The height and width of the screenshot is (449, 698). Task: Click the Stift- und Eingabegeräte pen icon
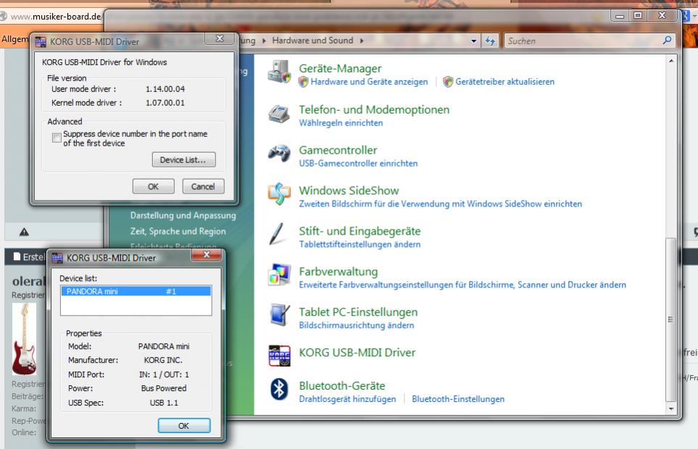[x=278, y=235]
